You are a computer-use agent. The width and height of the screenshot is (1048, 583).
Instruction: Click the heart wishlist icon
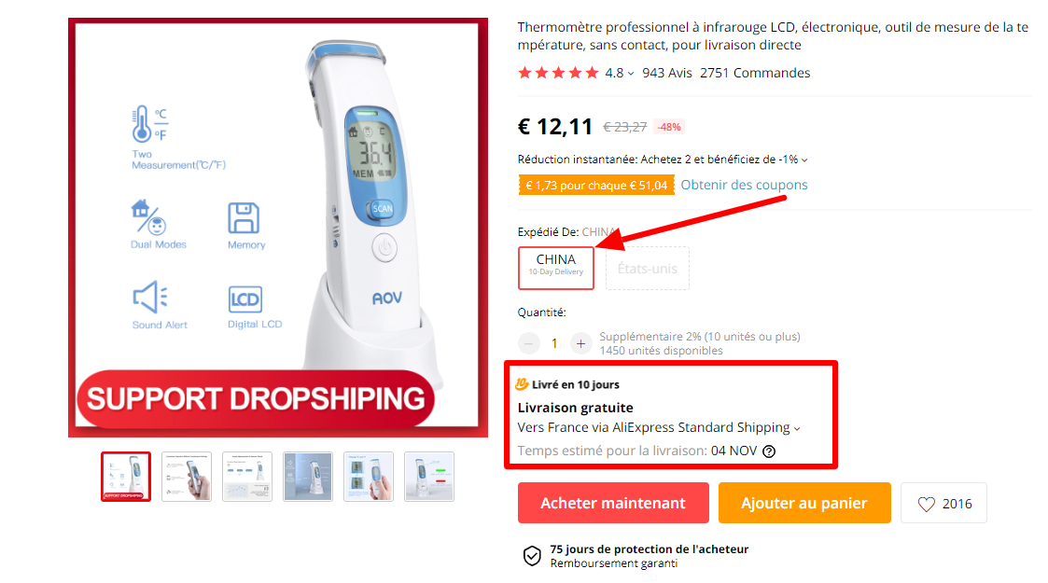tap(926, 505)
